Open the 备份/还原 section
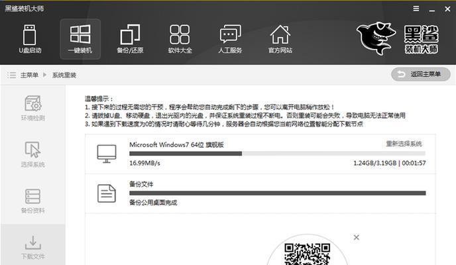This screenshot has width=456, height=265. tap(130, 39)
